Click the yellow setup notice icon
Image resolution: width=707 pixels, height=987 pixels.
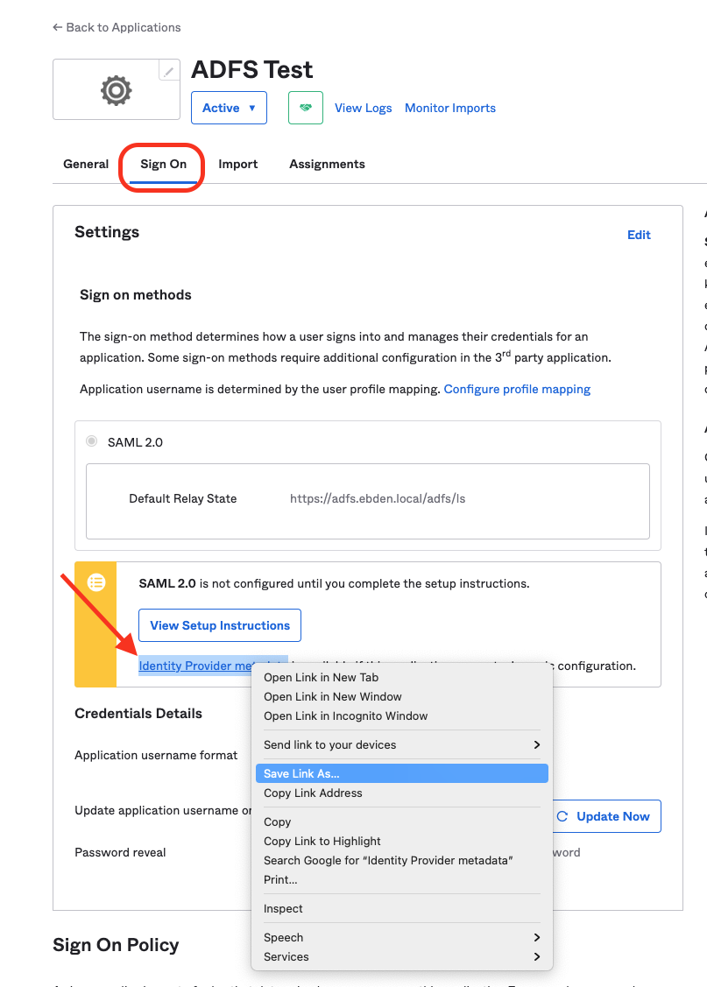click(95, 582)
